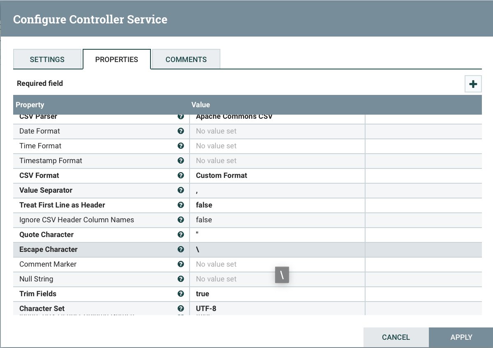The height and width of the screenshot is (348, 493).
Task: View the Comment Marker property help
Action: pyautogui.click(x=181, y=264)
